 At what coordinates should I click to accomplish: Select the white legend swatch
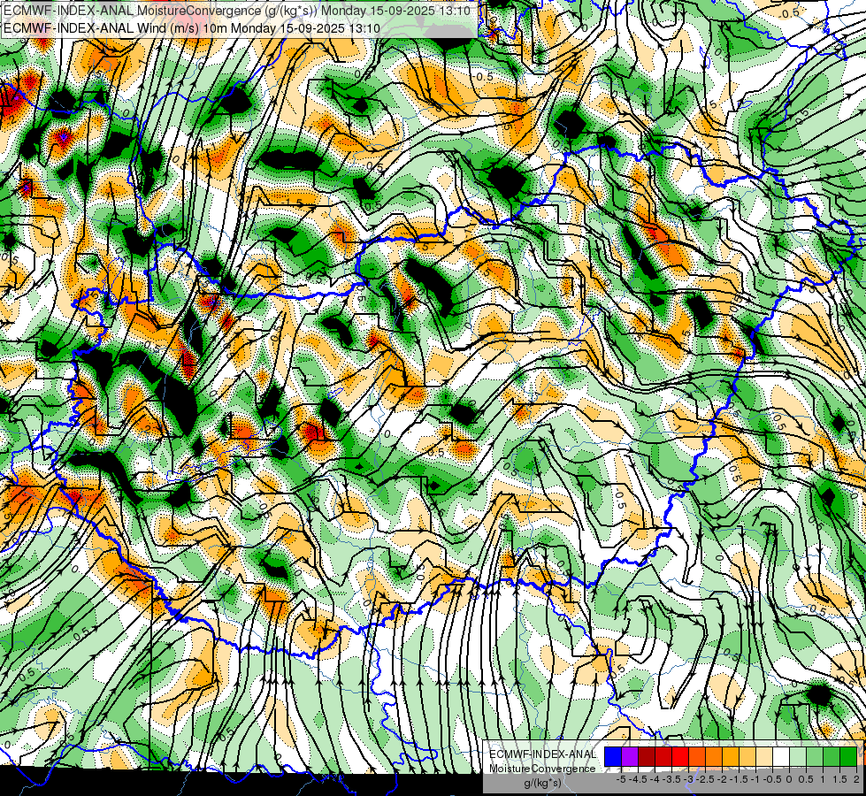coord(781,757)
